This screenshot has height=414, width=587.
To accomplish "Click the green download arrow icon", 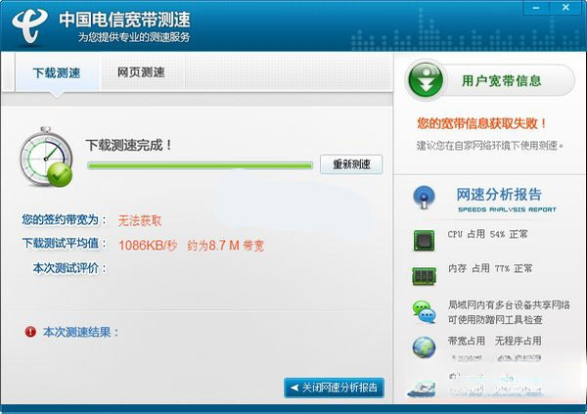I will [x=426, y=80].
